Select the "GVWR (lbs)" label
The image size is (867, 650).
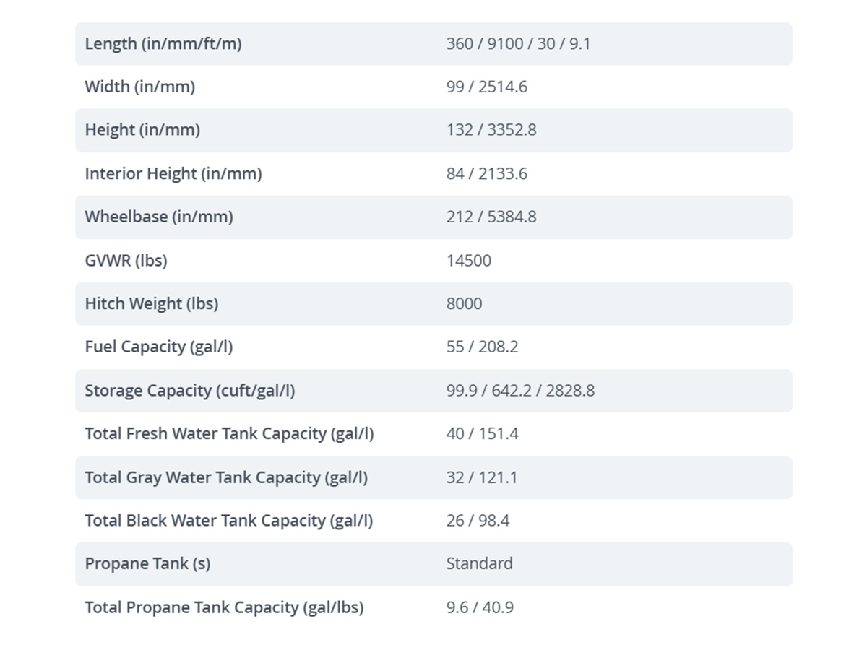[x=126, y=261]
